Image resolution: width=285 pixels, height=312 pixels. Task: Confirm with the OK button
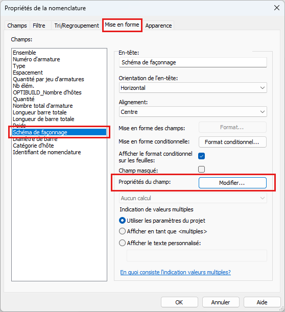[179, 302]
